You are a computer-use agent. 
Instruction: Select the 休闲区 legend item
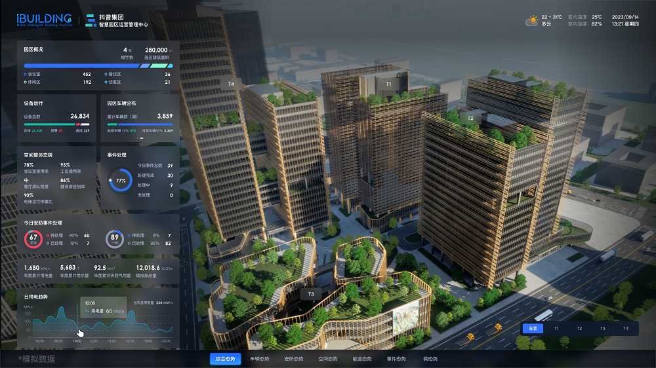pos(33,83)
